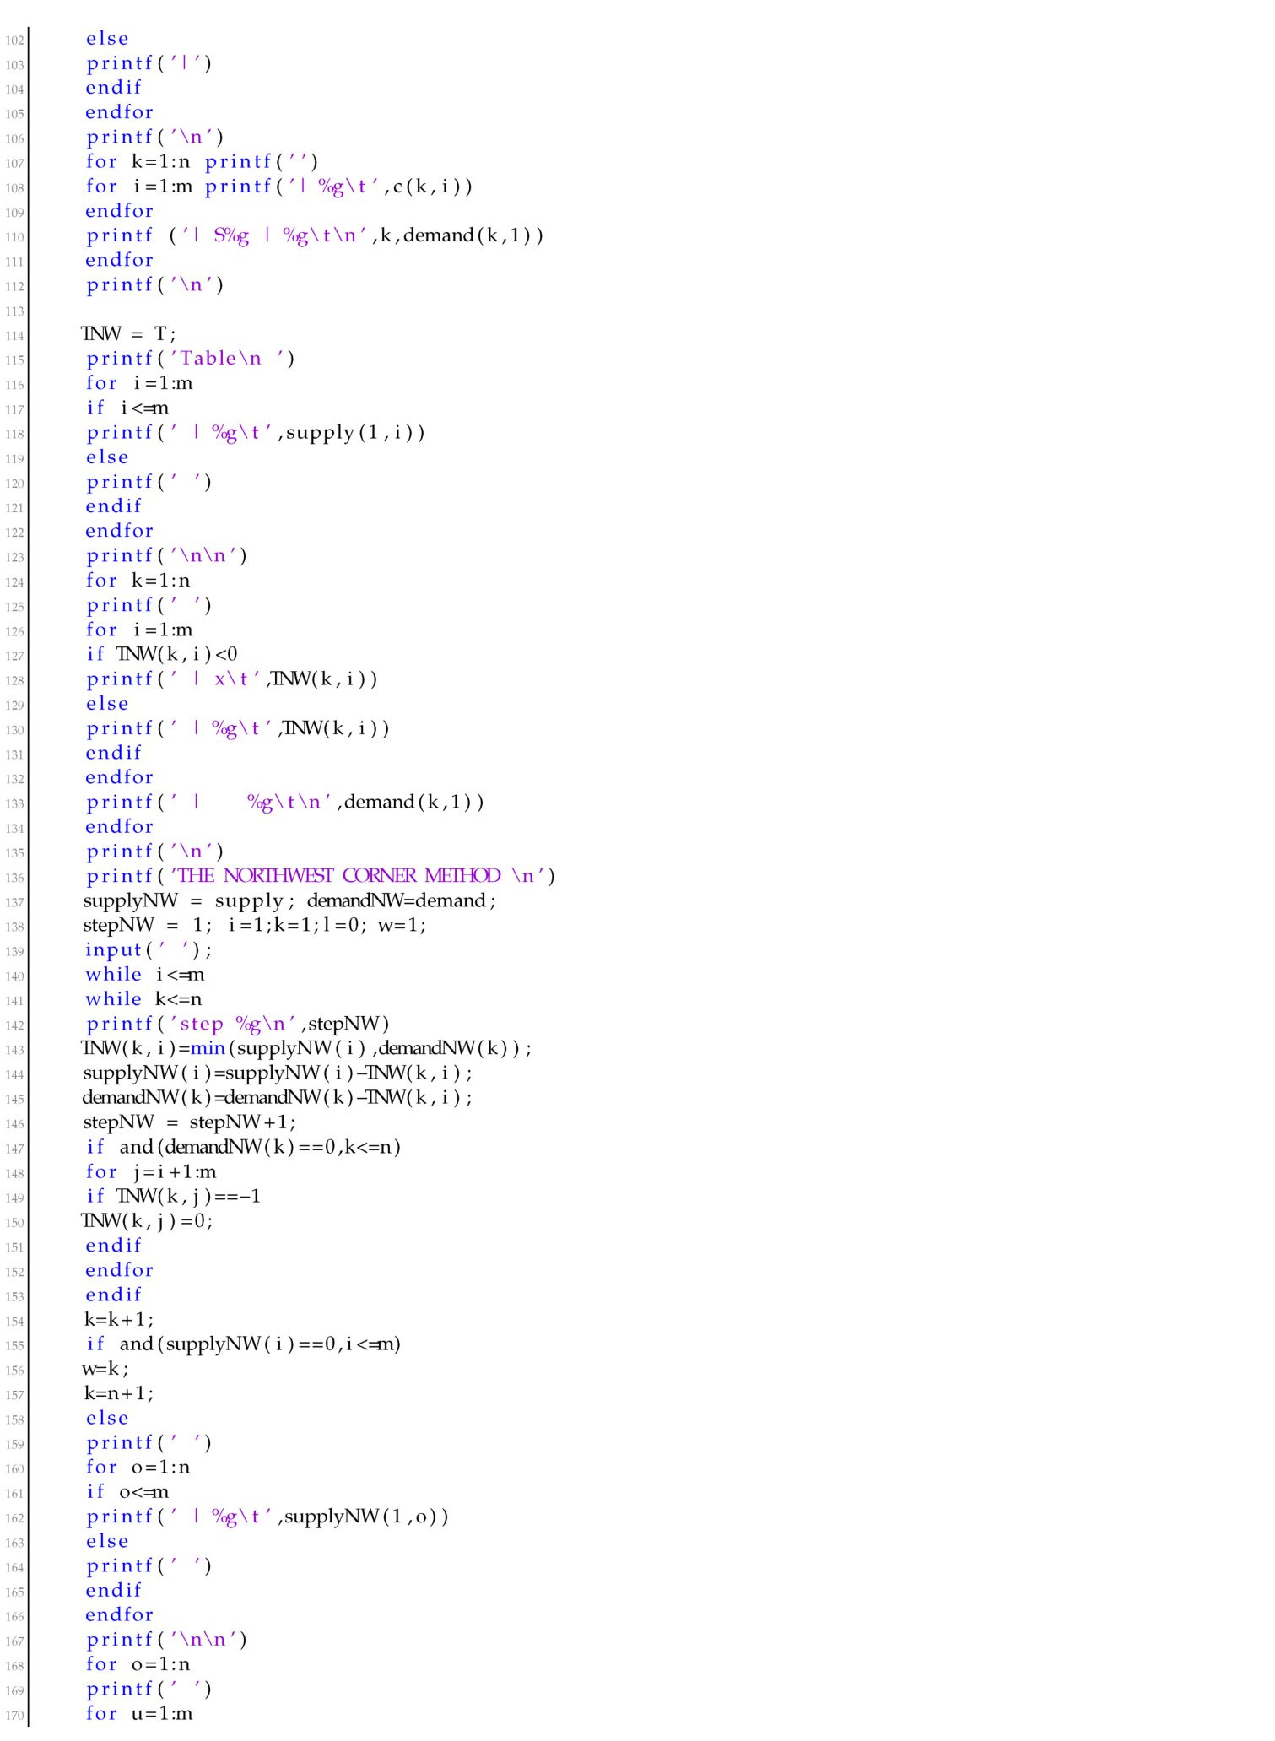Select the else on line 158
The height and width of the screenshot is (1741, 1275).
click(107, 1419)
